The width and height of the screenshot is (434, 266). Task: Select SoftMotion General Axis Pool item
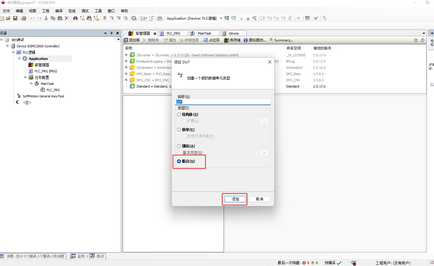click(x=43, y=96)
